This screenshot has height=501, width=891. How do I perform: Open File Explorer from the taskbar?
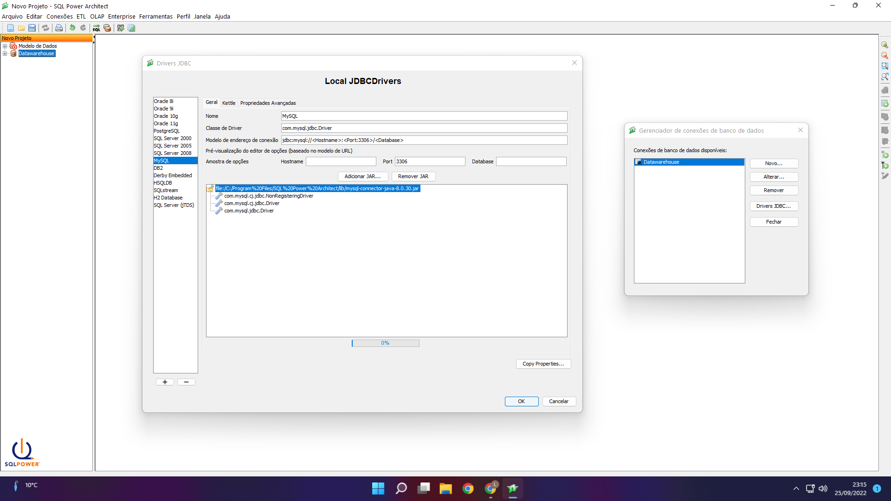[445, 488]
